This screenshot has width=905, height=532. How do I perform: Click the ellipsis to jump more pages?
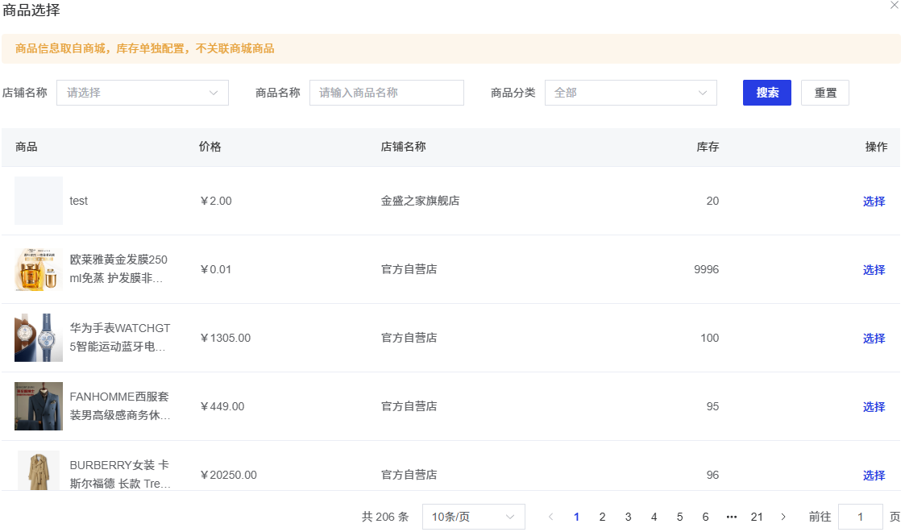coord(731,517)
